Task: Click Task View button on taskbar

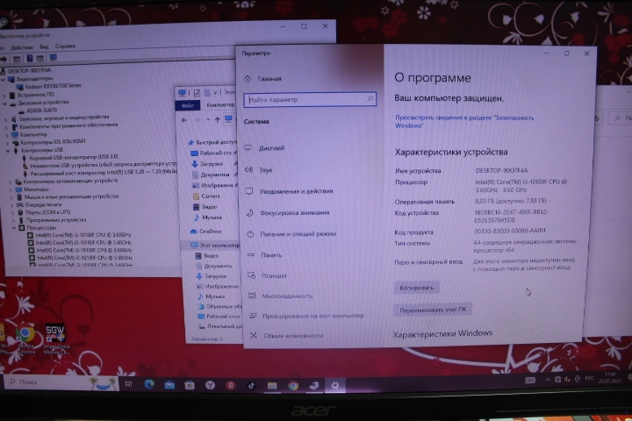Action: [x=128, y=384]
